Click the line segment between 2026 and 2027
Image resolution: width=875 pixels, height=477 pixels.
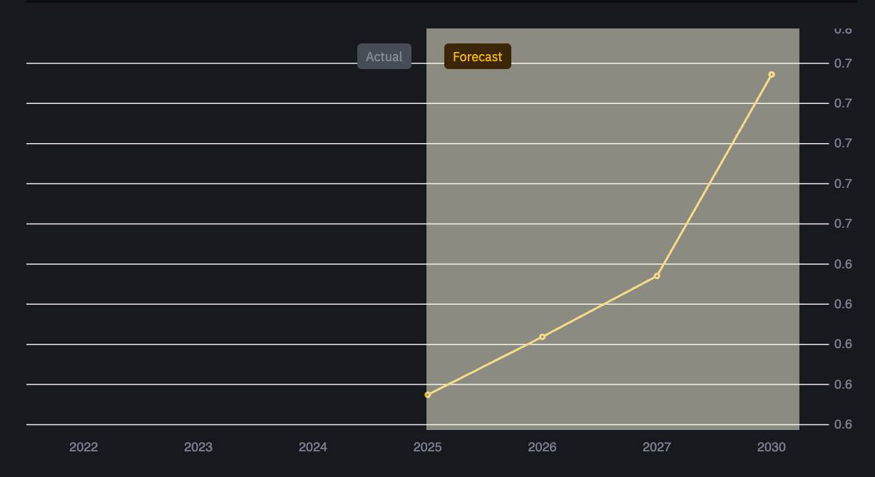[x=599, y=307]
